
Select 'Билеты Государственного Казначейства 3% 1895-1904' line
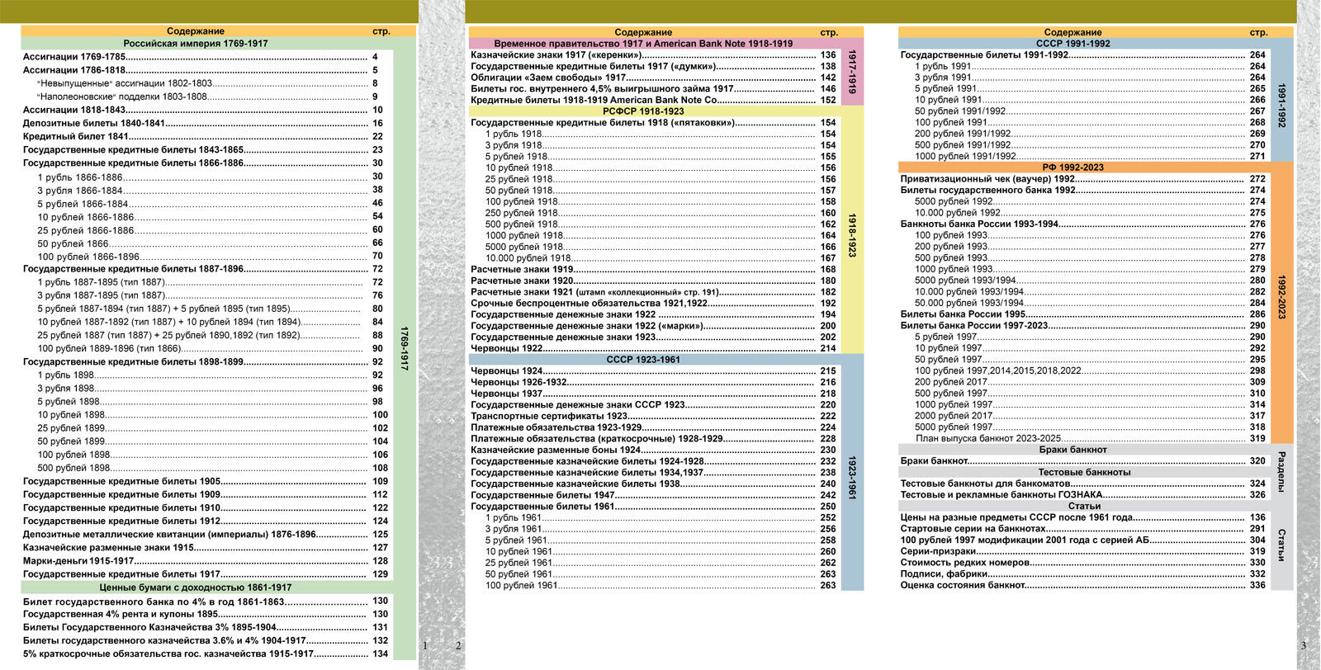point(205,627)
